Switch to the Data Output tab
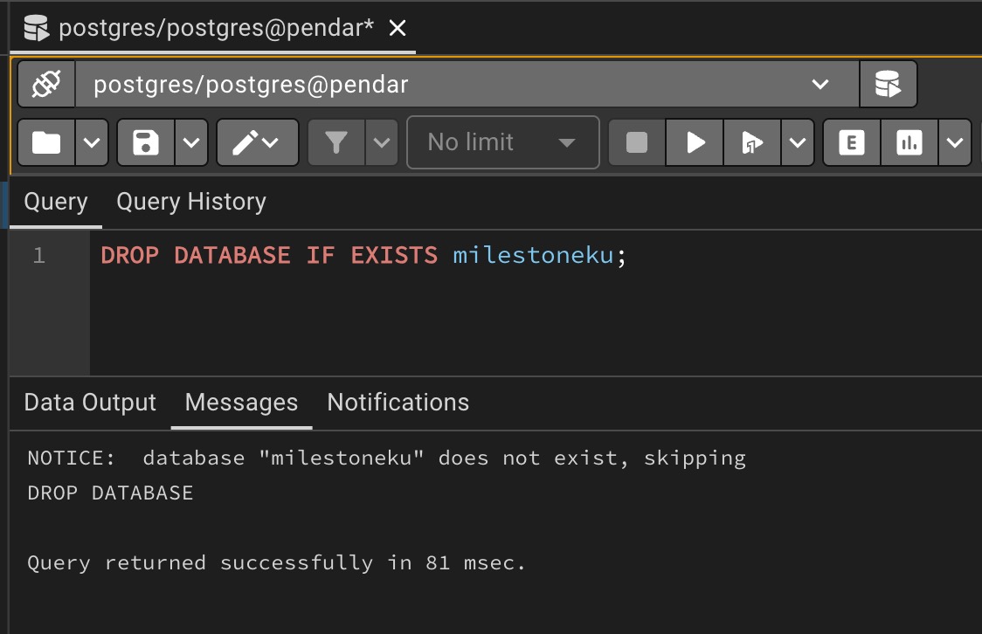 90,403
